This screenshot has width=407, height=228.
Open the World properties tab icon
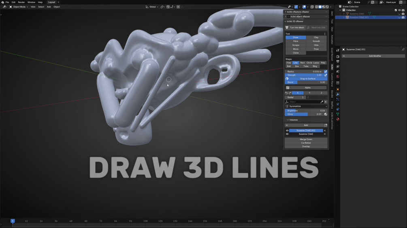pyautogui.click(x=338, y=77)
